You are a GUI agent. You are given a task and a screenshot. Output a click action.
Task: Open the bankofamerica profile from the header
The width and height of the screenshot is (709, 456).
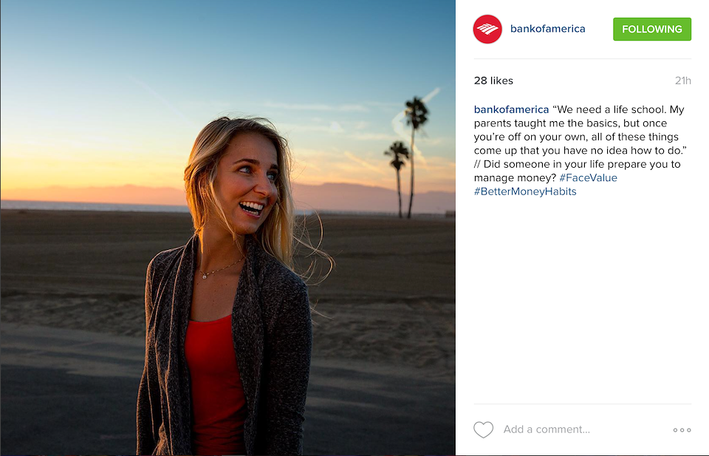pyautogui.click(x=547, y=29)
